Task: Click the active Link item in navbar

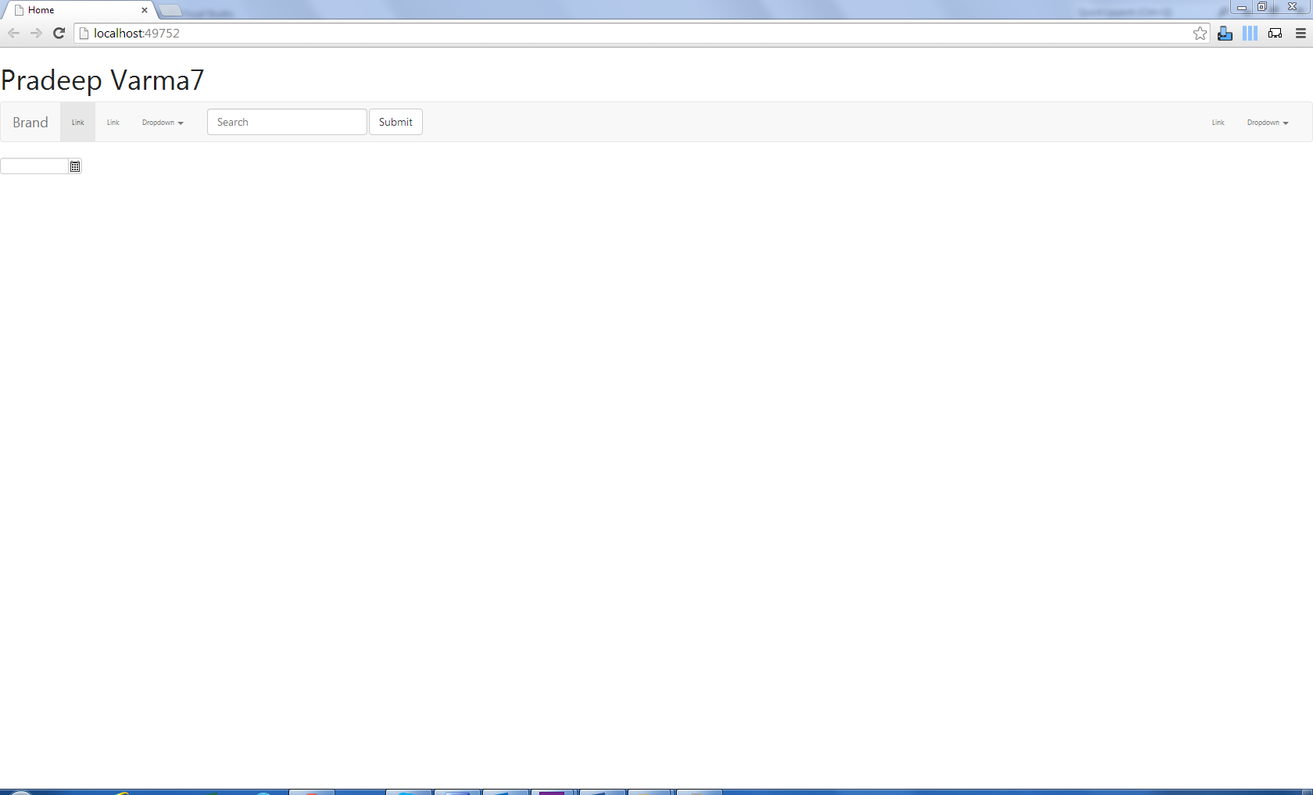Action: 78,123
